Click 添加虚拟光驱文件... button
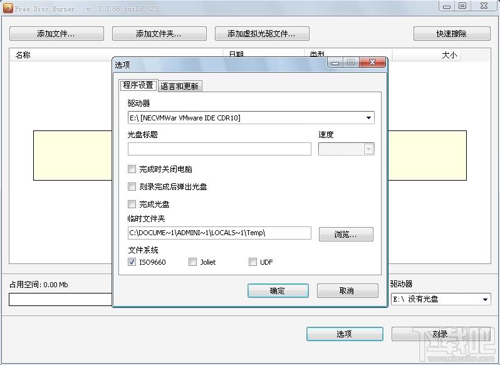 (x=262, y=33)
